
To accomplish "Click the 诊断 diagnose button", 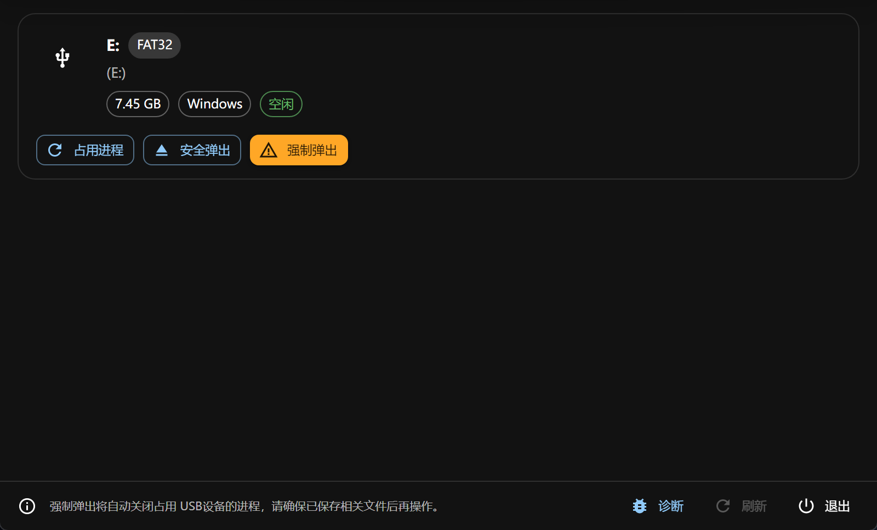I will click(657, 506).
